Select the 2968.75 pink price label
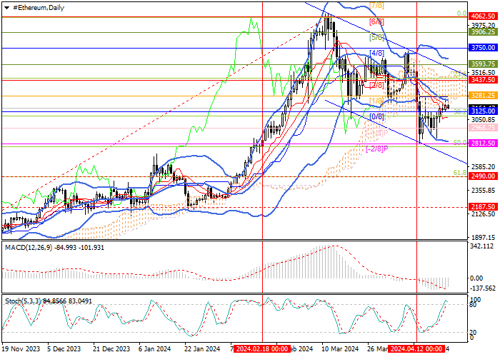 (483, 128)
